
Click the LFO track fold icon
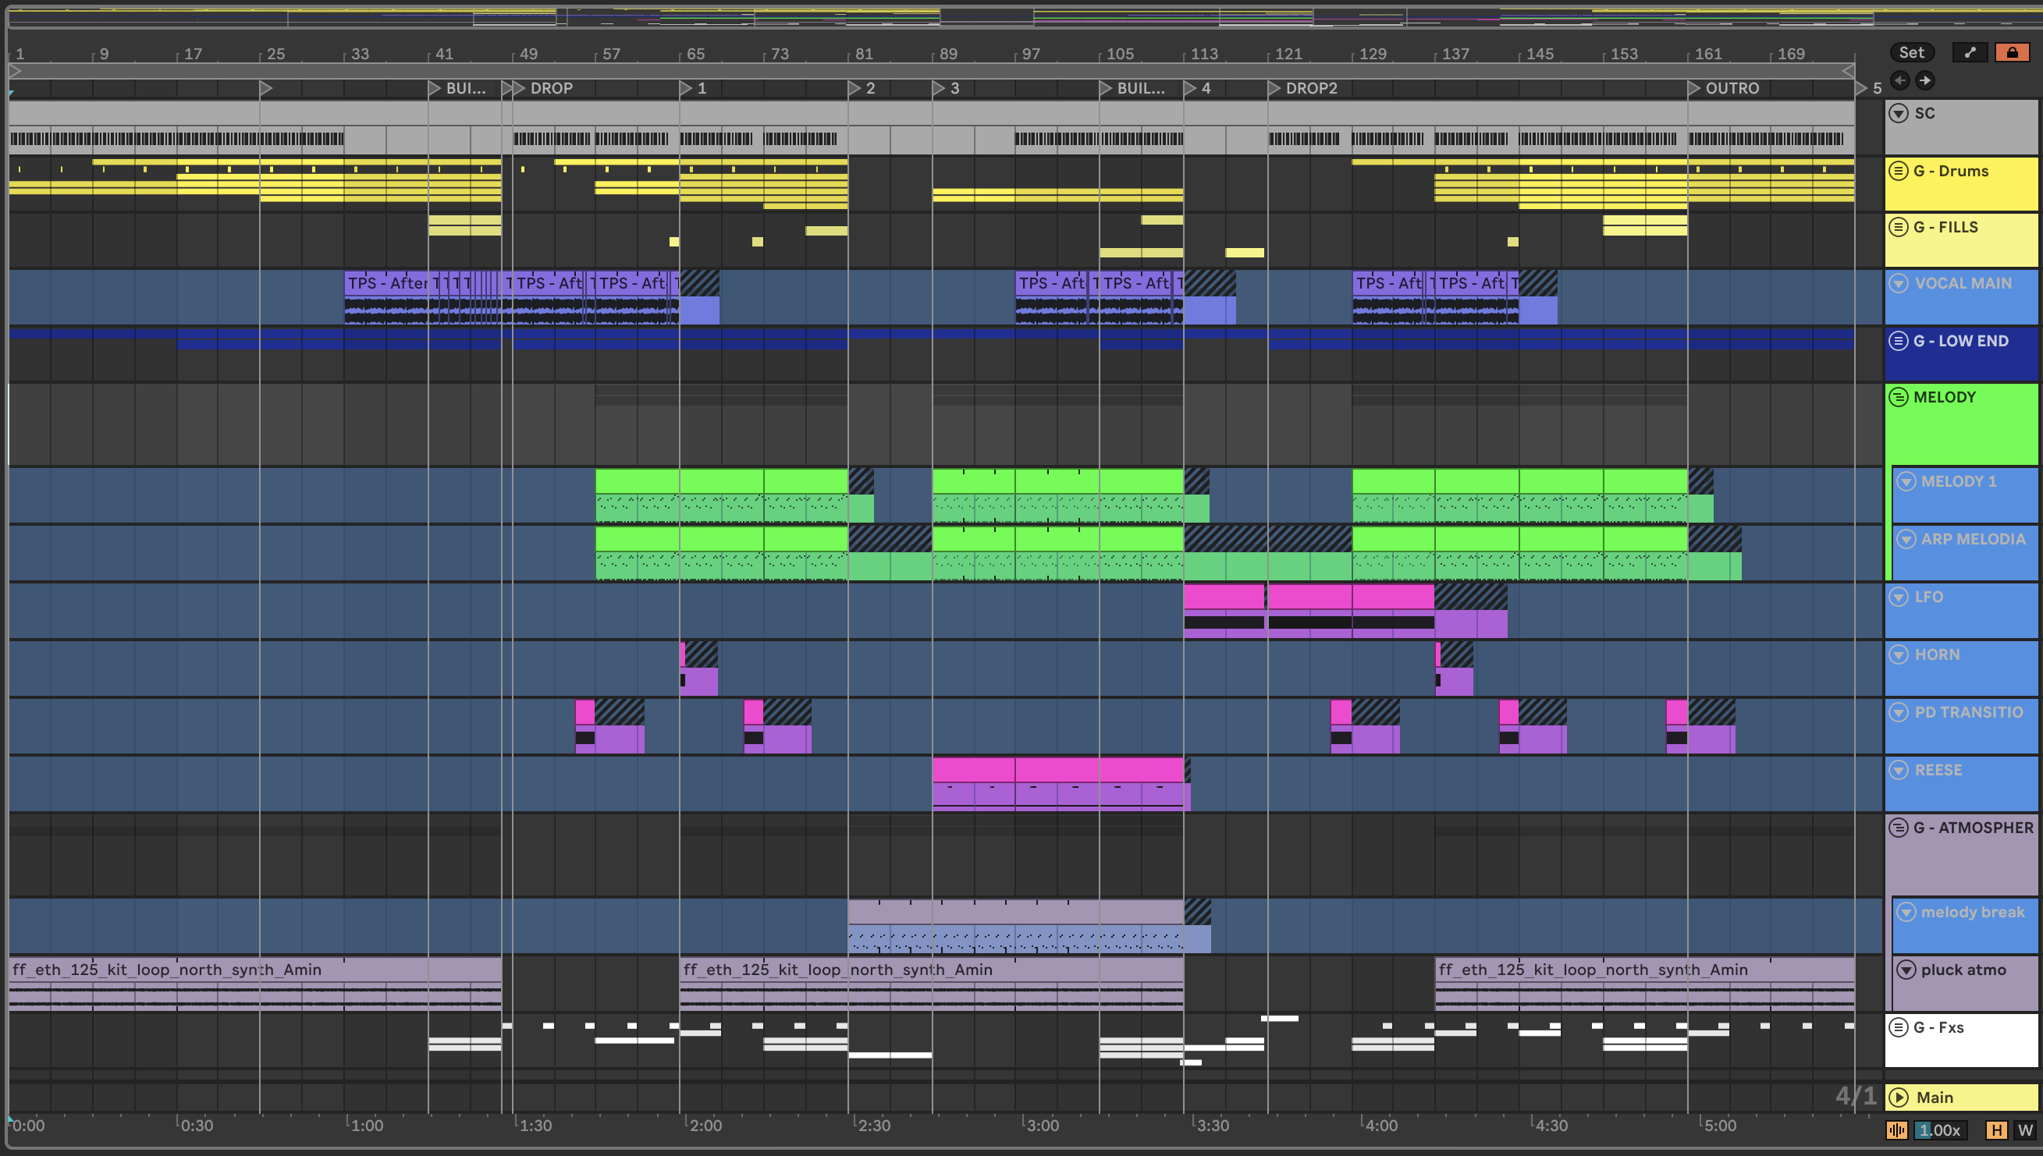1899,597
